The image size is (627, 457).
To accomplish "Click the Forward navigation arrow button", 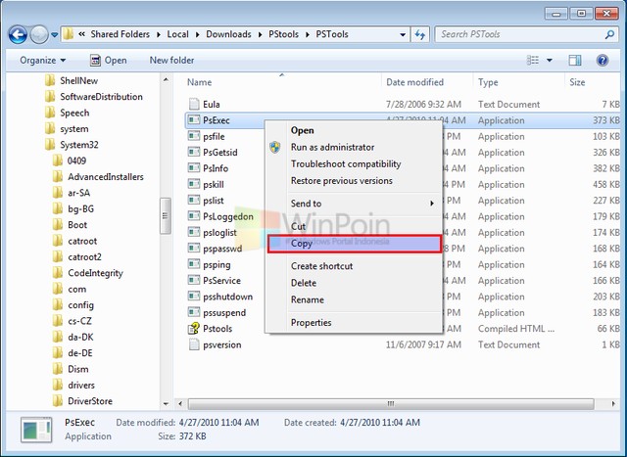I will 39,35.
